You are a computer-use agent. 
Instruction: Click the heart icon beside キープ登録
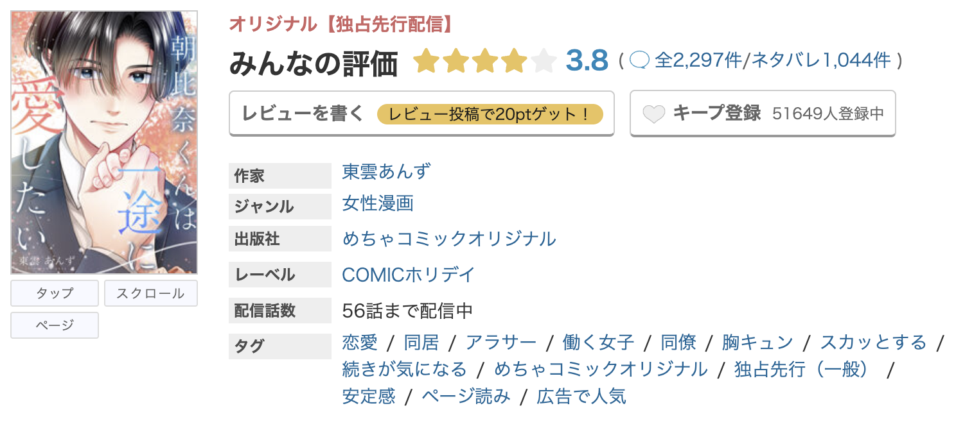coord(654,114)
